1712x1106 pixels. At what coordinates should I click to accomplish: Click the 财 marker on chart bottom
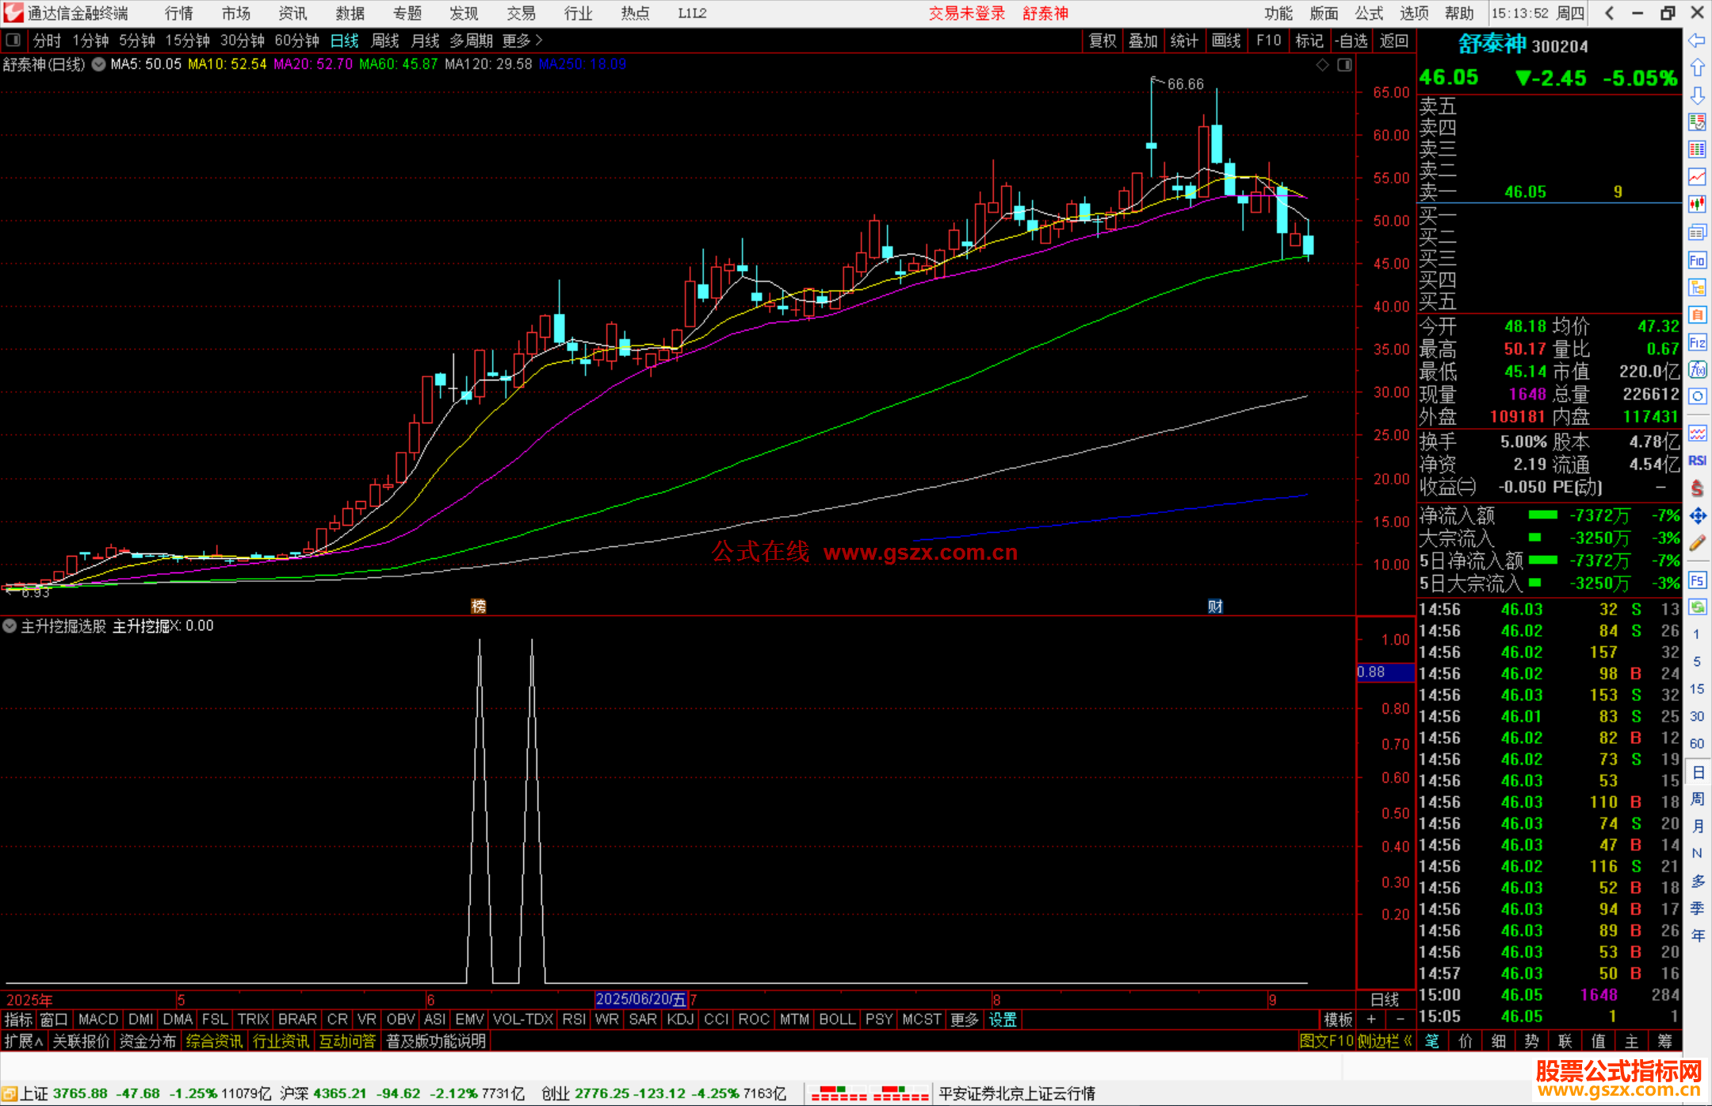[1215, 607]
